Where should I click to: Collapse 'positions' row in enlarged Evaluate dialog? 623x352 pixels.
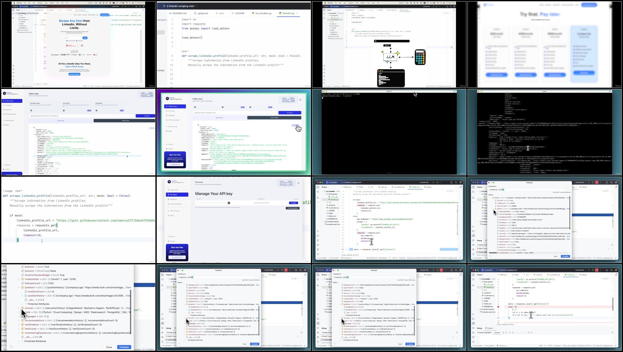click(x=19, y=287)
